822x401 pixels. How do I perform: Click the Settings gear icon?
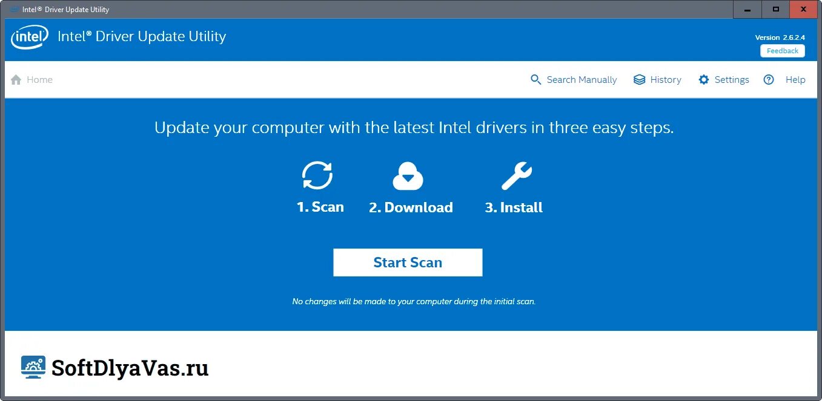[703, 80]
